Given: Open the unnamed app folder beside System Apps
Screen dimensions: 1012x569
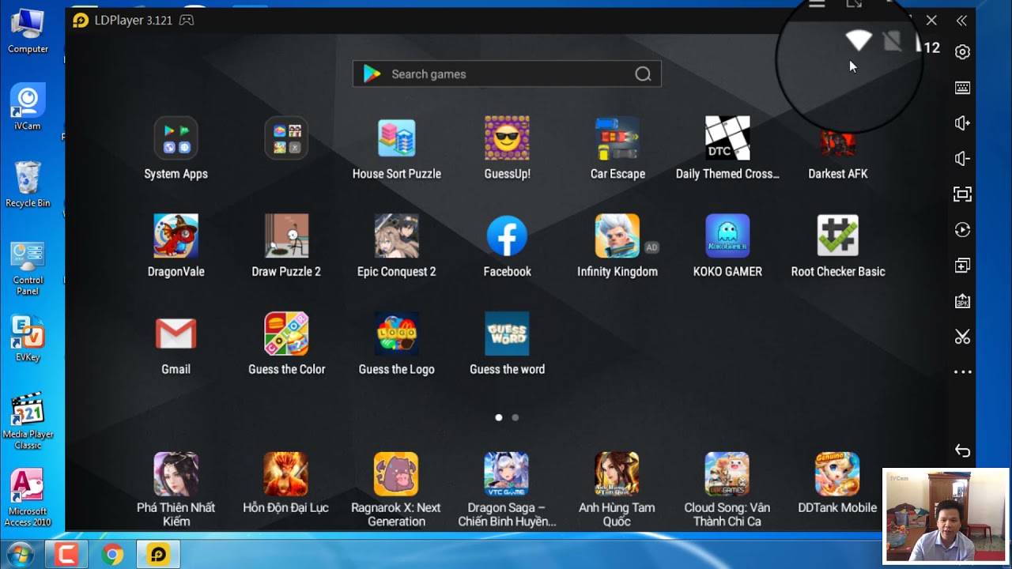Looking at the screenshot, I should click(x=286, y=138).
